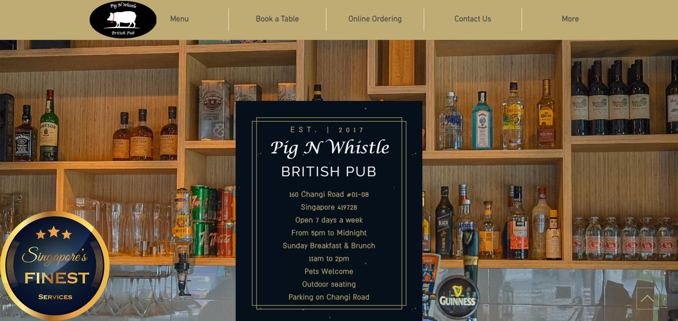Click the BRITISH PUB heading

[x=329, y=172]
